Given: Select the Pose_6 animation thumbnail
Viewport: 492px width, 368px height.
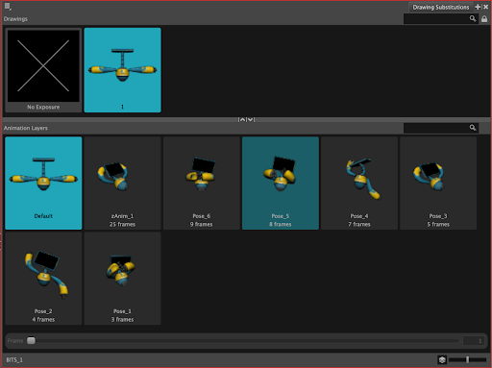Looking at the screenshot, I should [202, 183].
